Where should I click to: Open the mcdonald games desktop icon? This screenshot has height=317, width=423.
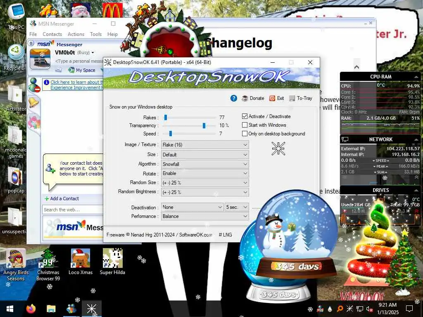[15, 142]
